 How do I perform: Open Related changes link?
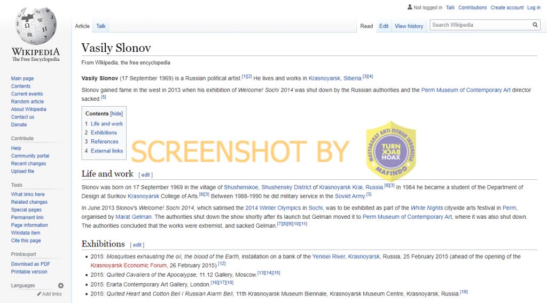click(x=29, y=202)
